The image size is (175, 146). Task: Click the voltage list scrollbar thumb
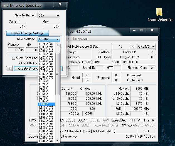point(58,74)
